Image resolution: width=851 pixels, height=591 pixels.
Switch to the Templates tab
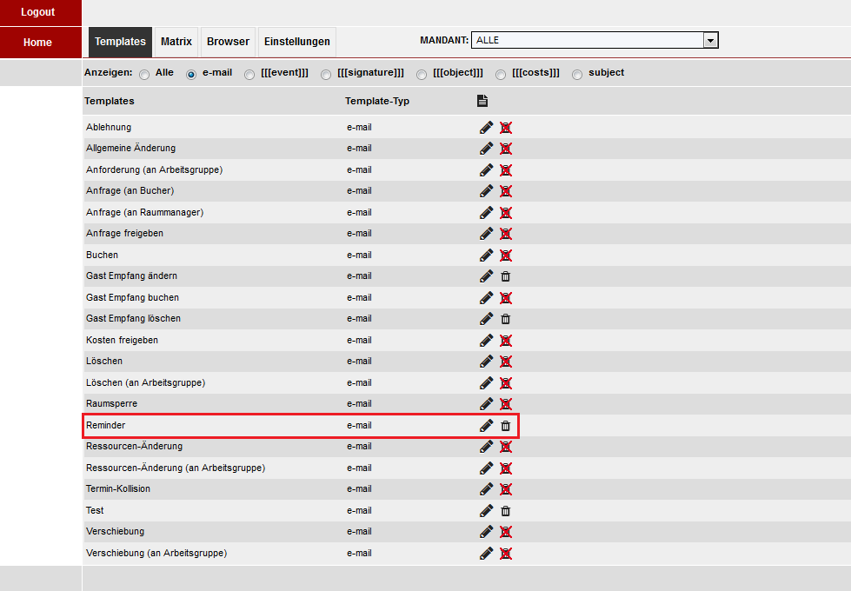tap(121, 42)
